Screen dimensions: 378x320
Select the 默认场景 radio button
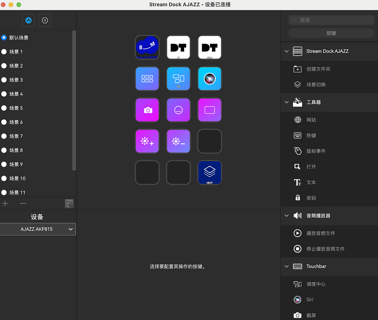coord(4,38)
